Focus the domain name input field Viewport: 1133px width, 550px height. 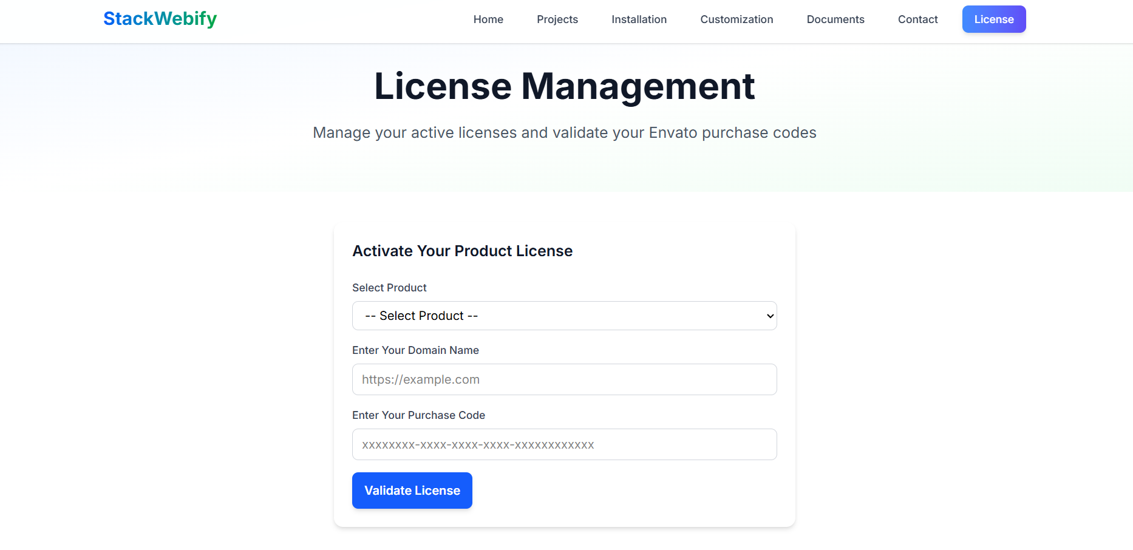pyautogui.click(x=564, y=379)
